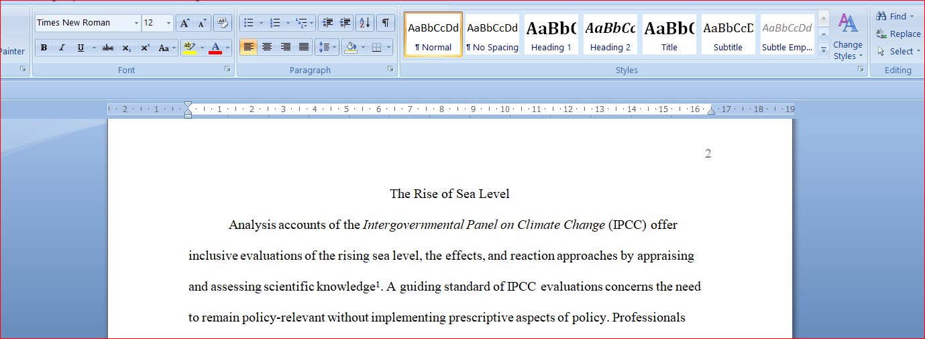The image size is (925, 339).
Task: Toggle italic formatting
Action: pyautogui.click(x=62, y=48)
